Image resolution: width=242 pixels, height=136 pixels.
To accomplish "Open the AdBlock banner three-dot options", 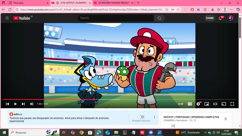I will click(x=154, y=117).
